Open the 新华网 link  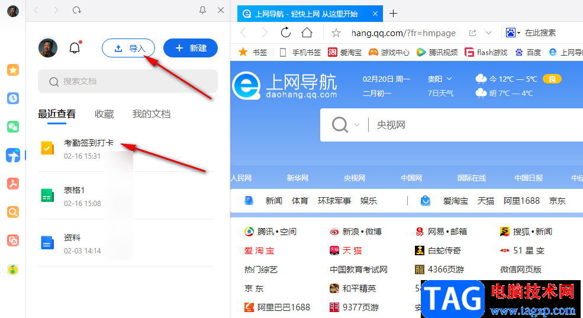298,178
